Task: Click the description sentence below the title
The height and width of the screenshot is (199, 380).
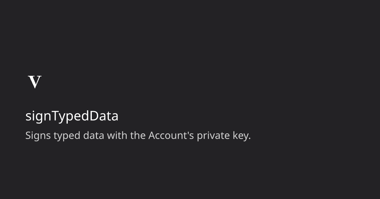Action: [138, 136]
